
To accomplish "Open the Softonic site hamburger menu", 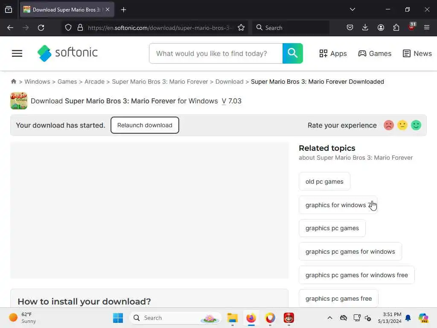I will coord(17,53).
